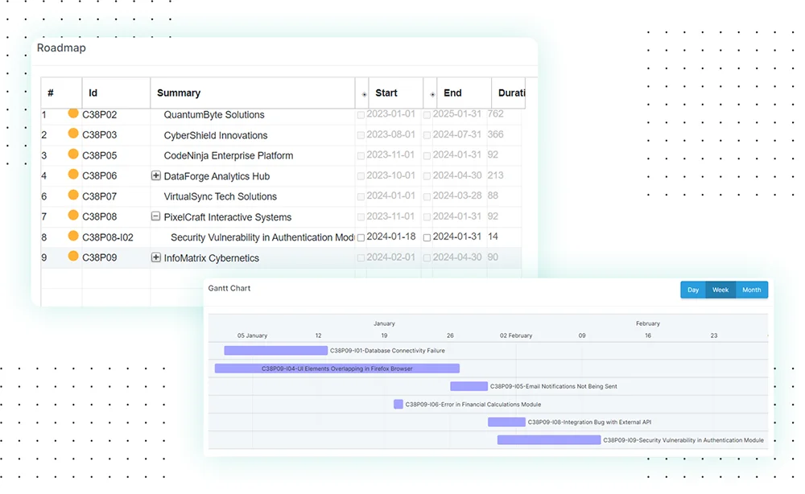The height and width of the screenshot is (494, 805).
Task: Switch Gantt view to Day
Action: [693, 290]
